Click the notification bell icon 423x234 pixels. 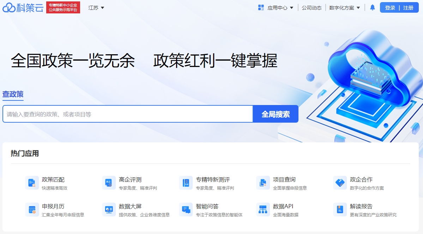pyautogui.click(x=372, y=7)
